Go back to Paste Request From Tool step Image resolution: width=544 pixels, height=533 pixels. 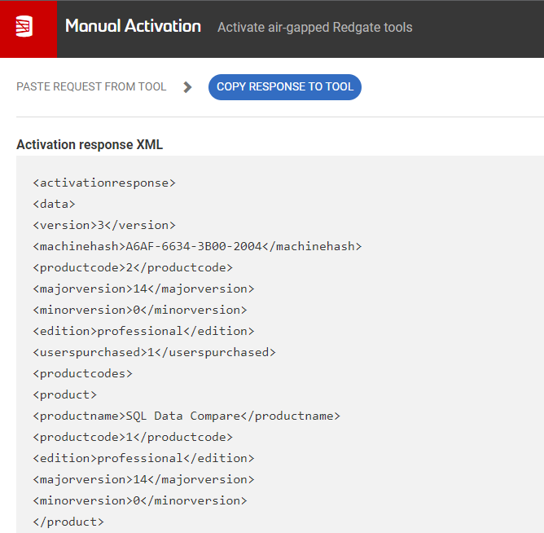(91, 87)
